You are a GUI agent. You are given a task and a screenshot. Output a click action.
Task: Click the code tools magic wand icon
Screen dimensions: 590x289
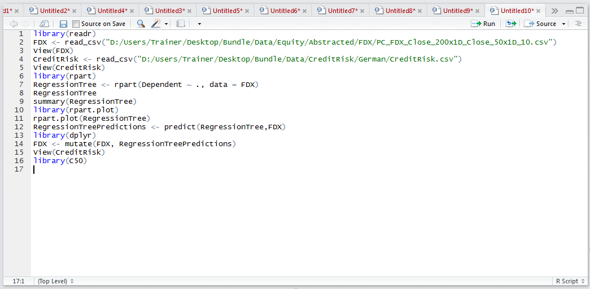(x=155, y=24)
